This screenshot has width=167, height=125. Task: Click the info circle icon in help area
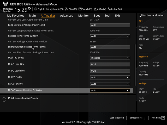4,99
